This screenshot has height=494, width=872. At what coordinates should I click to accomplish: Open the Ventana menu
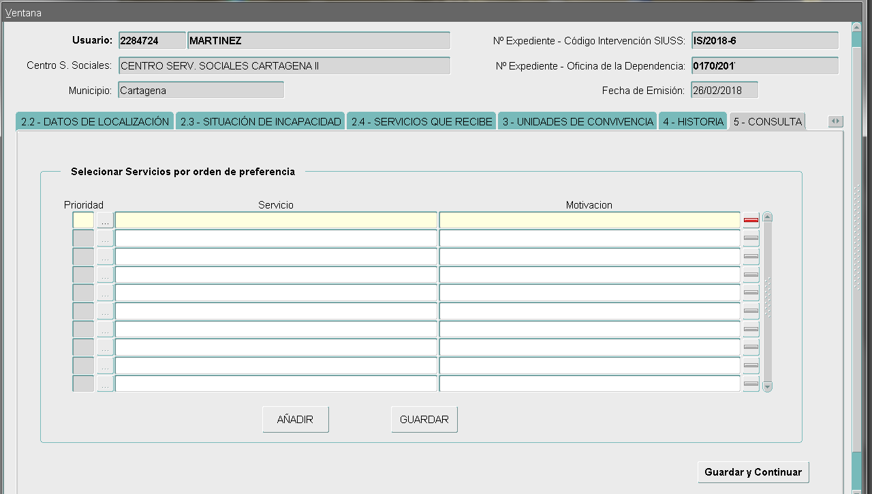coord(23,13)
